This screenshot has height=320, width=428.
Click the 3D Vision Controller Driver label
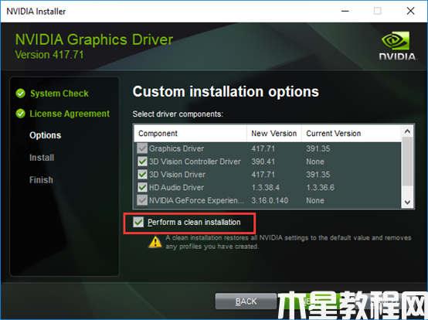[x=195, y=162]
